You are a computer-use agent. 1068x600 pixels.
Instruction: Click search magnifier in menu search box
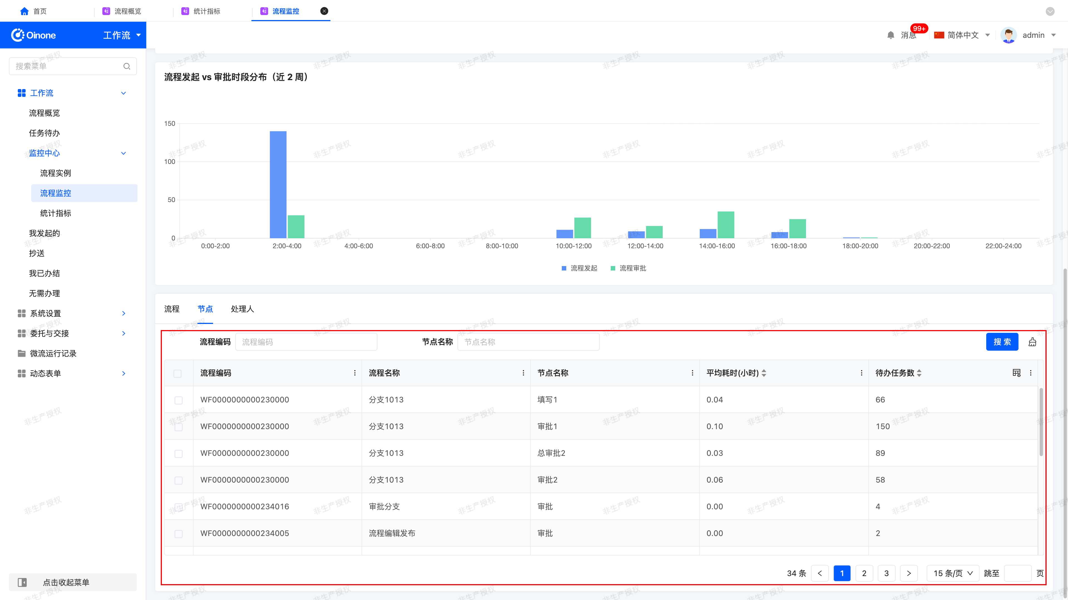127,67
